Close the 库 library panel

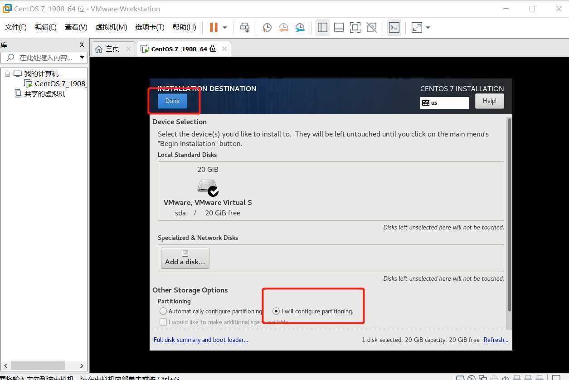tap(82, 45)
